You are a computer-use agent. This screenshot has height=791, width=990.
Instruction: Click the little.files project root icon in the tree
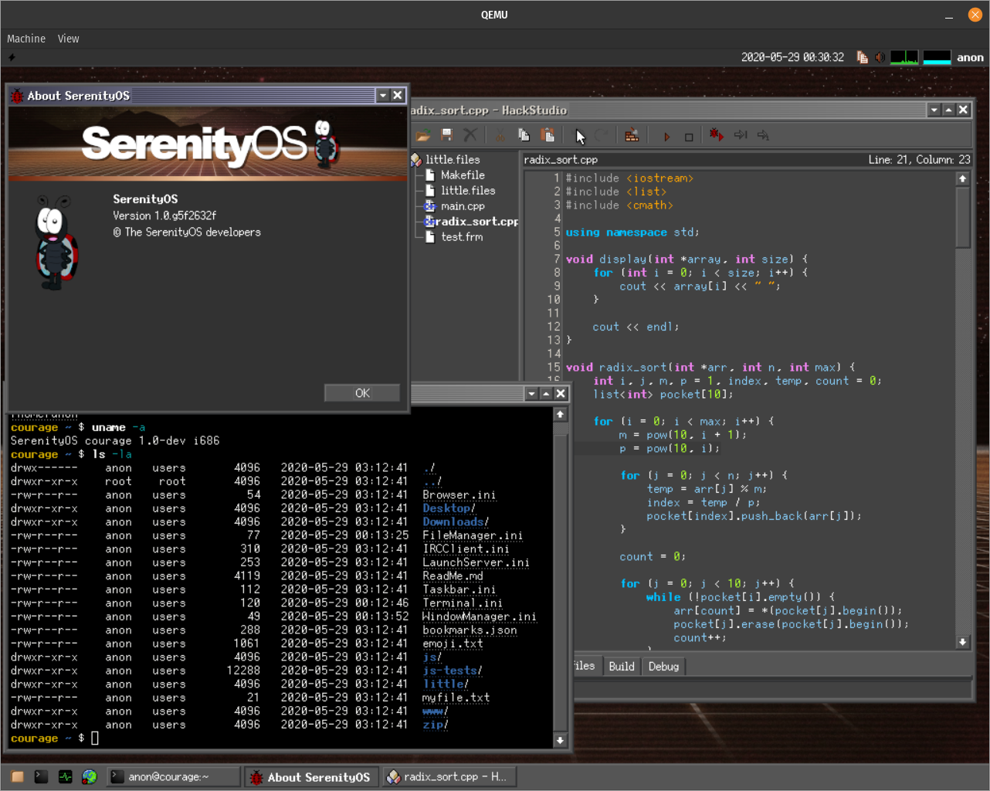tap(416, 160)
